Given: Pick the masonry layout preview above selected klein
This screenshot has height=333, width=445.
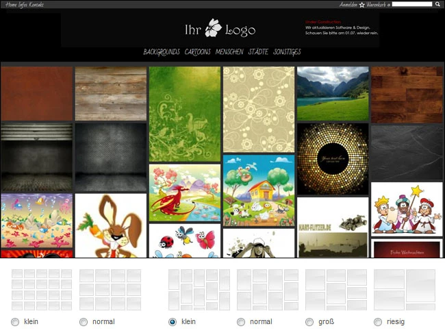Looking at the screenshot, I should [x=199, y=290].
